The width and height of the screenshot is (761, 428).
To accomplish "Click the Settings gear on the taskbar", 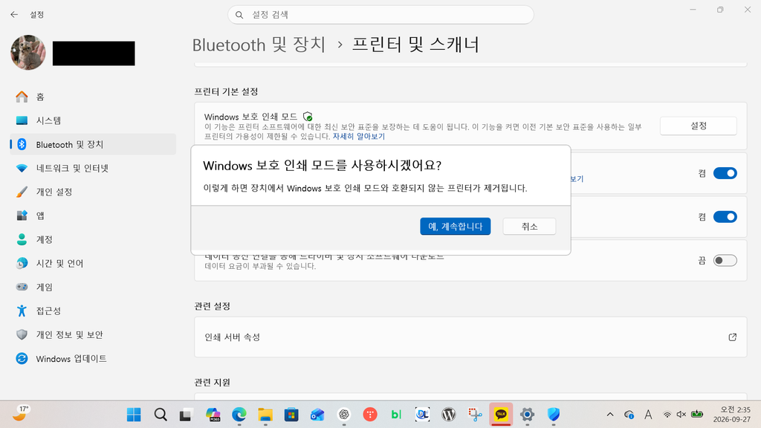I will tap(527, 415).
